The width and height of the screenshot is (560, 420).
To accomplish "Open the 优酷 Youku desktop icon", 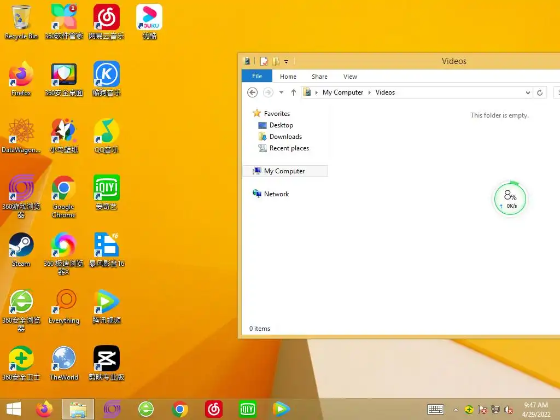I will coord(149,21).
